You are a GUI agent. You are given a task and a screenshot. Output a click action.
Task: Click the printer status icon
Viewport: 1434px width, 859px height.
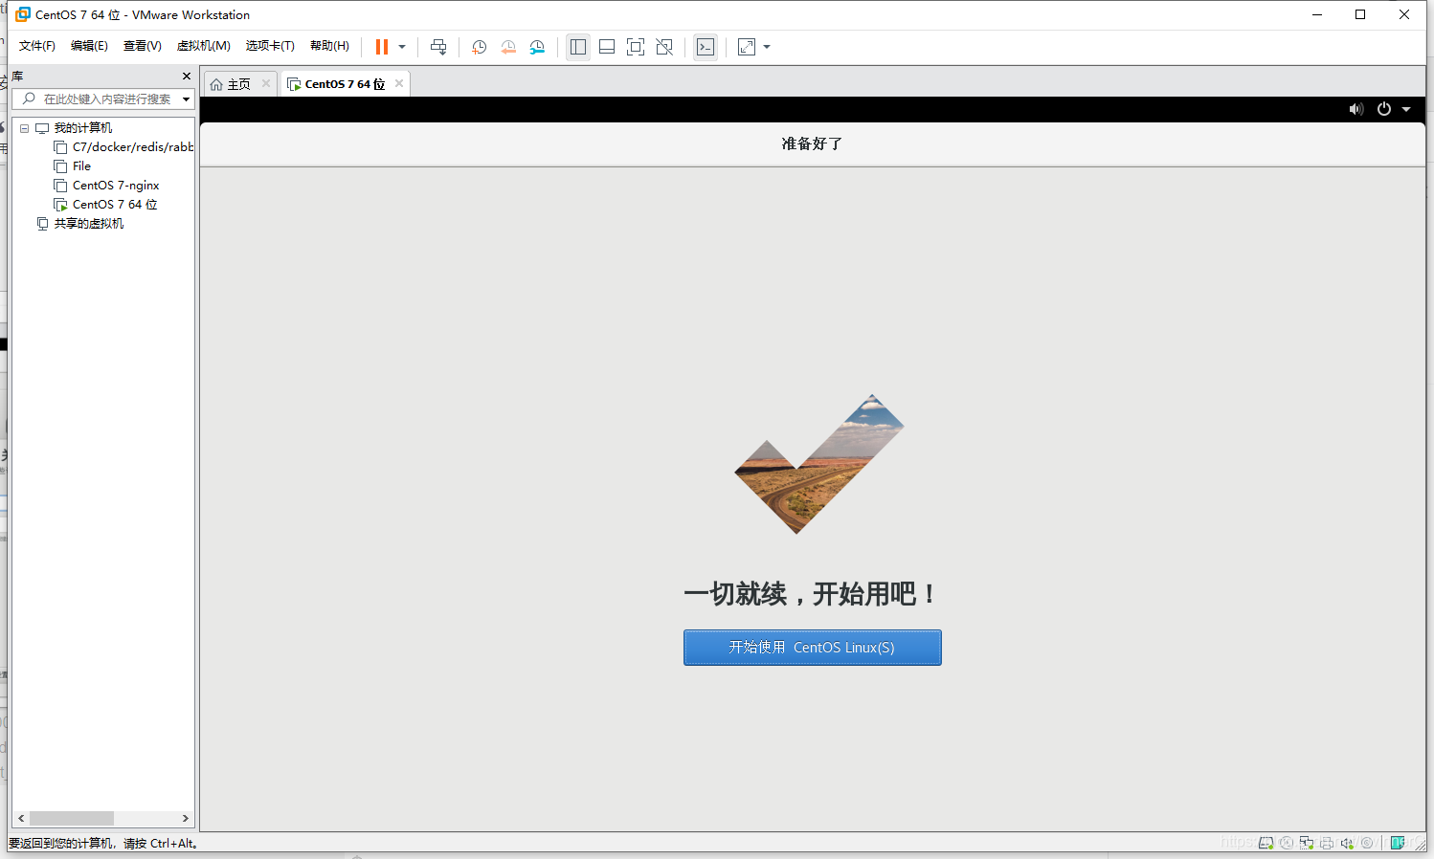(1327, 843)
